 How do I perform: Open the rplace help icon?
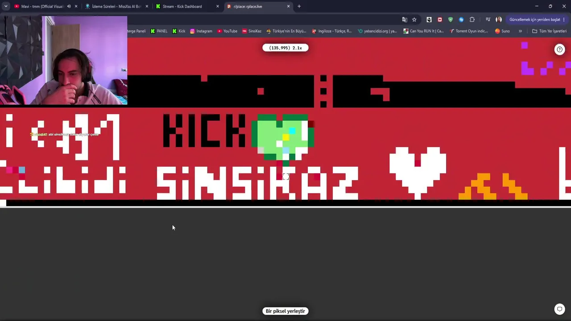559,49
